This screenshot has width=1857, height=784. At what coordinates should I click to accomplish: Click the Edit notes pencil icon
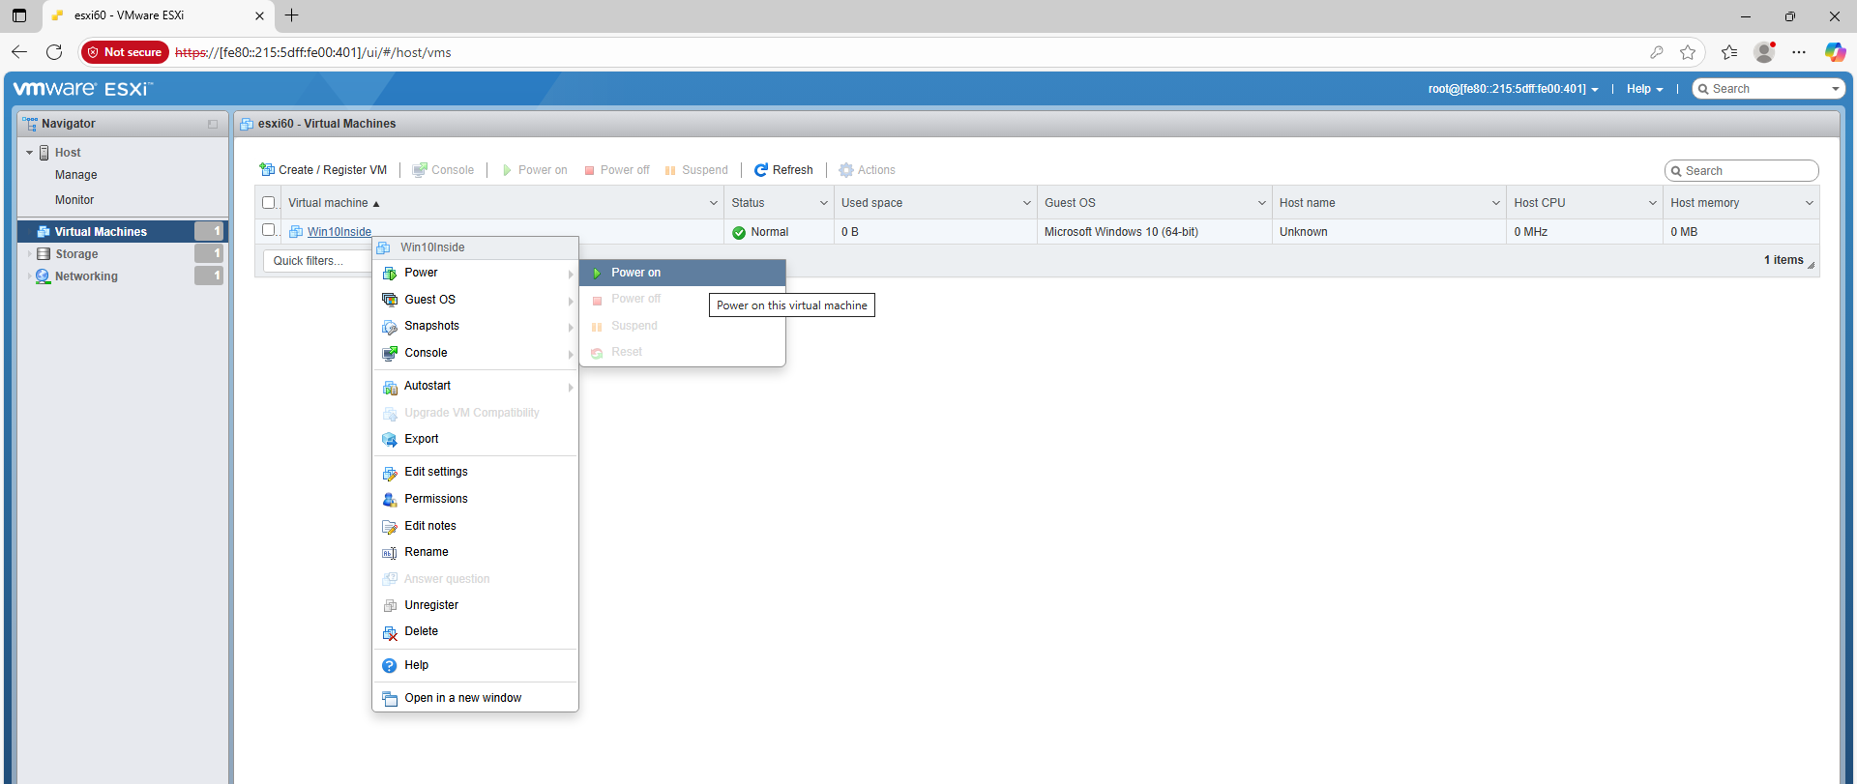point(390,527)
